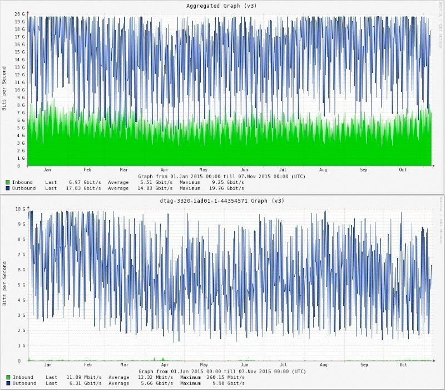Click the dtag-3320-iad01-1-44354571 Graph title

222,201
